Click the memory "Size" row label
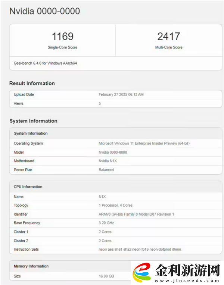 [x=17, y=276]
